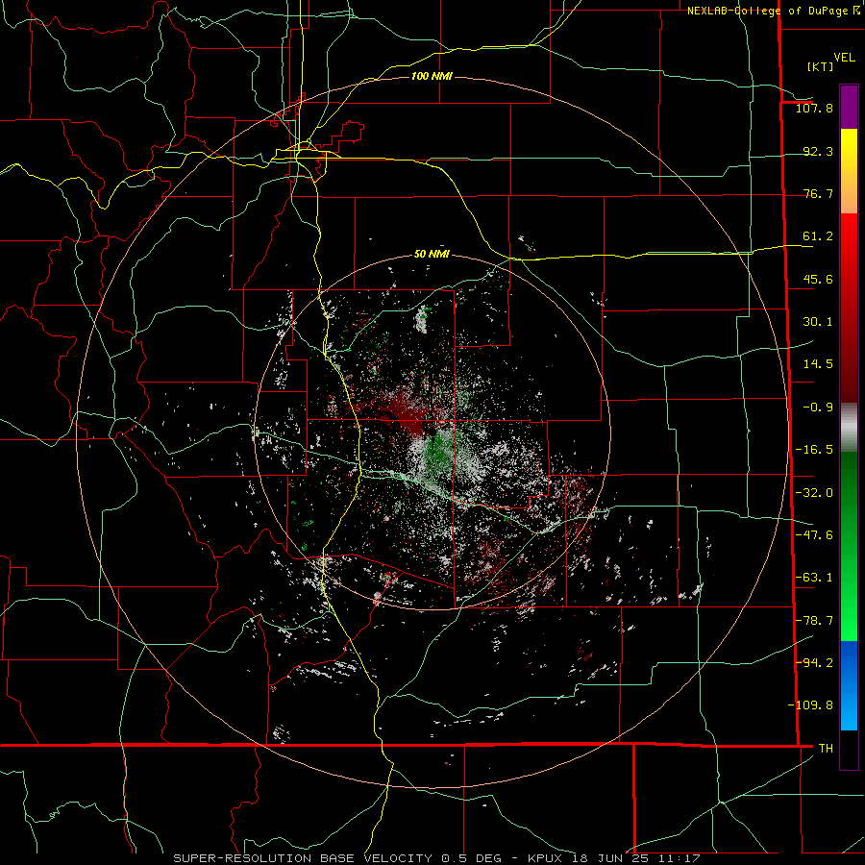This screenshot has width=865, height=865.
Task: Click the 61.2 velocity scale value
Action: (x=818, y=236)
